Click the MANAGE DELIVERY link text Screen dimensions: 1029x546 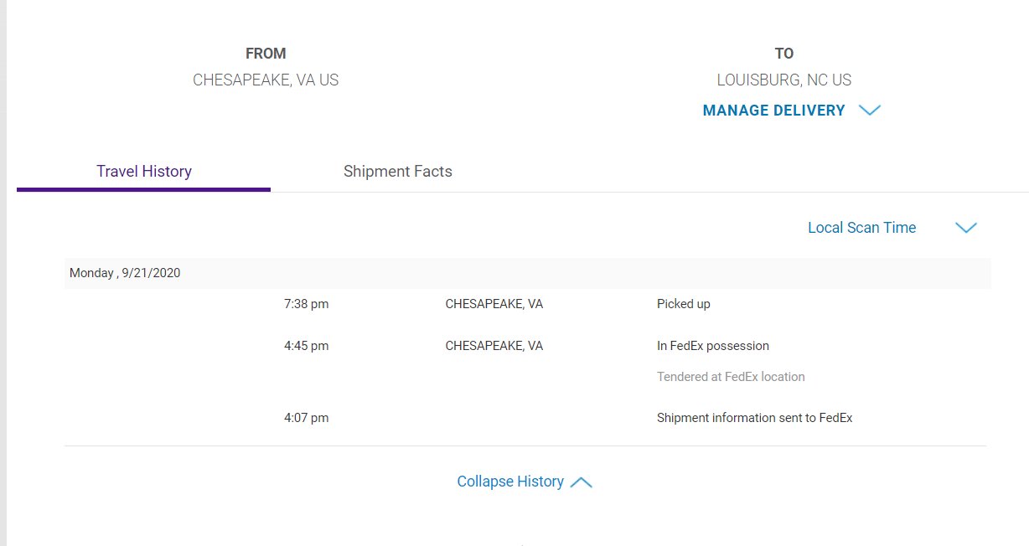click(x=773, y=111)
